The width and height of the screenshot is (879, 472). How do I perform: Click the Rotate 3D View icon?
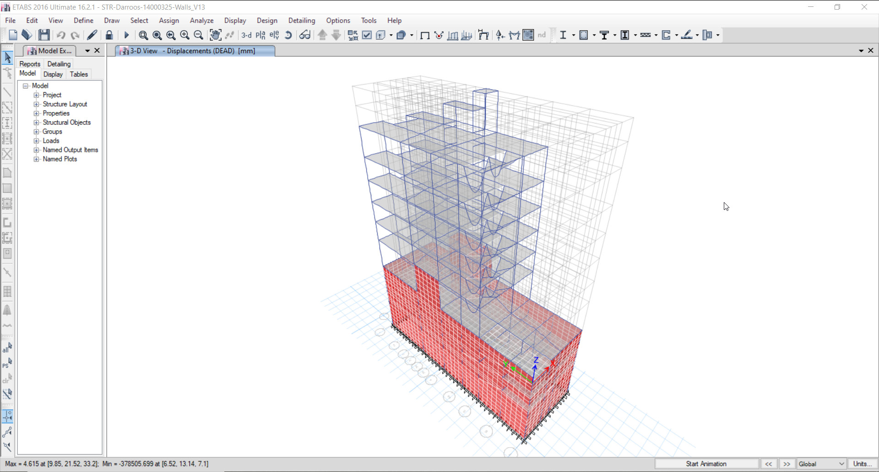tap(288, 35)
